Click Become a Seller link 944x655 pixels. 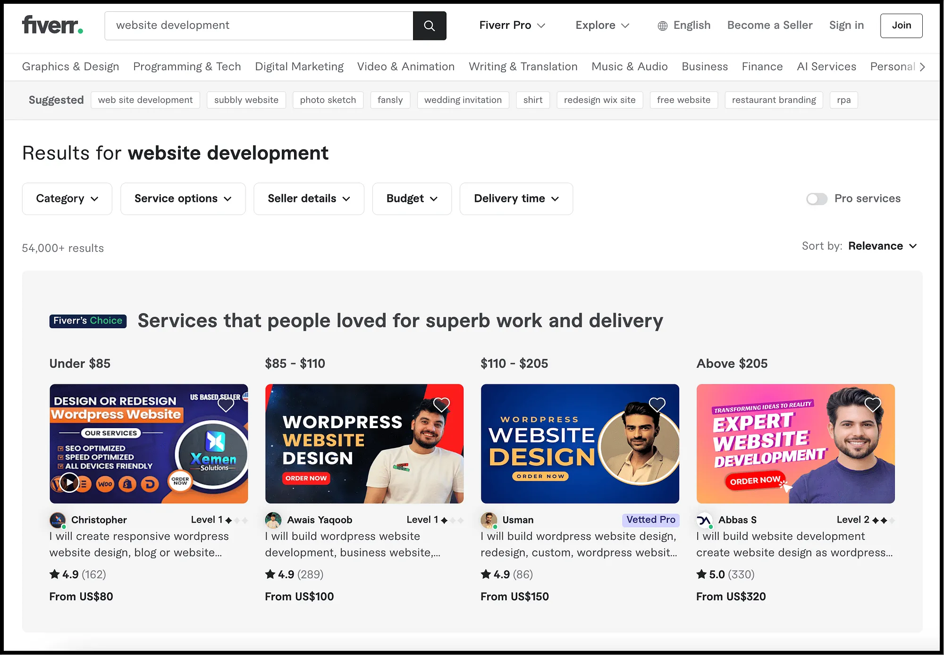(770, 25)
